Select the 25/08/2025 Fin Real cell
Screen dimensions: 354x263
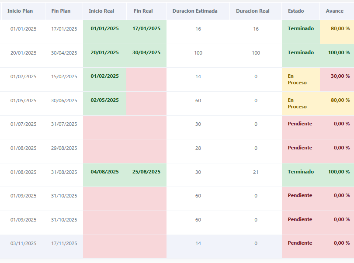[146, 172]
